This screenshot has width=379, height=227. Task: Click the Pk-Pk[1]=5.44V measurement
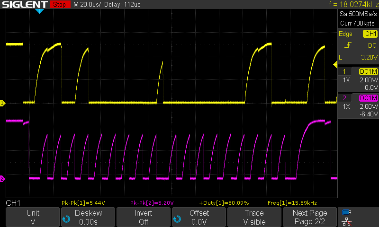click(83, 203)
